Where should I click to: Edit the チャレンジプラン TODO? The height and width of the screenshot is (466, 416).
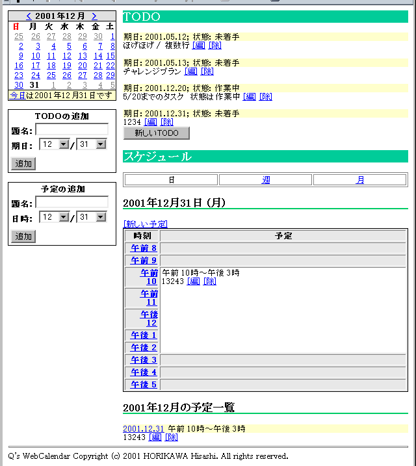click(190, 71)
